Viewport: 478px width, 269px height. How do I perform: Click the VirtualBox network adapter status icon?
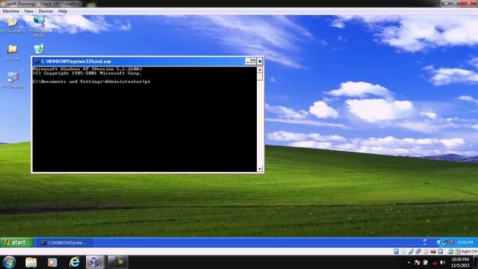[418, 251]
